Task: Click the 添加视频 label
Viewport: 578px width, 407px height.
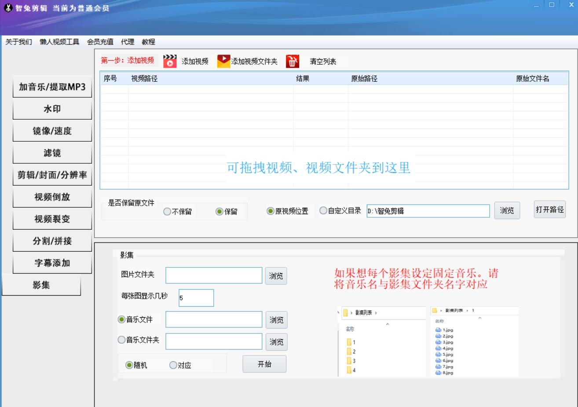Action: (195, 62)
